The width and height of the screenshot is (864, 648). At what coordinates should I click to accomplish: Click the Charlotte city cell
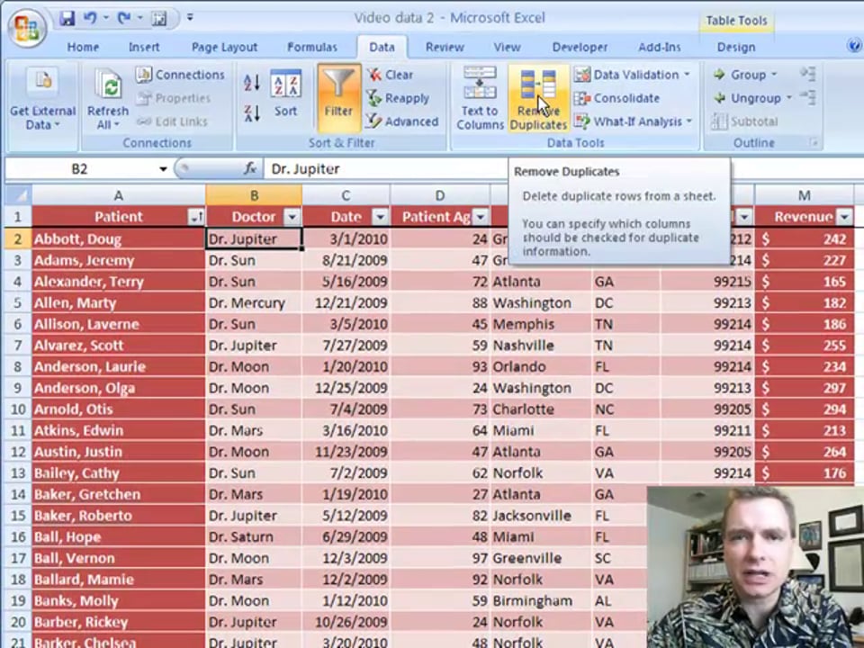point(541,409)
